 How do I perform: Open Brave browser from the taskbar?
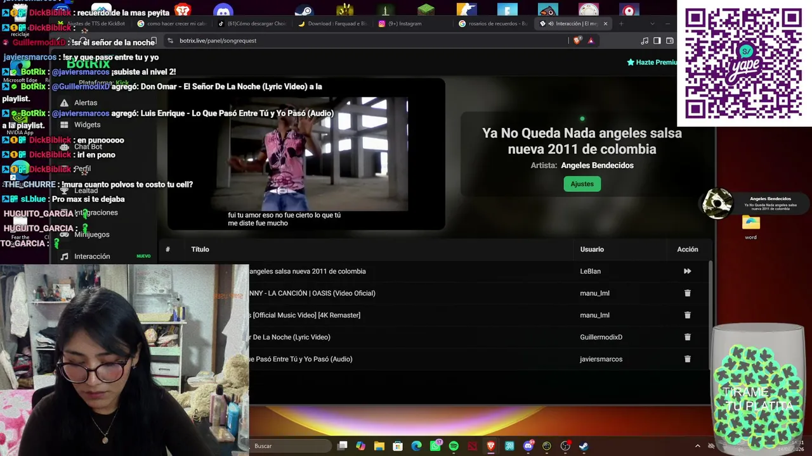pyautogui.click(x=491, y=446)
